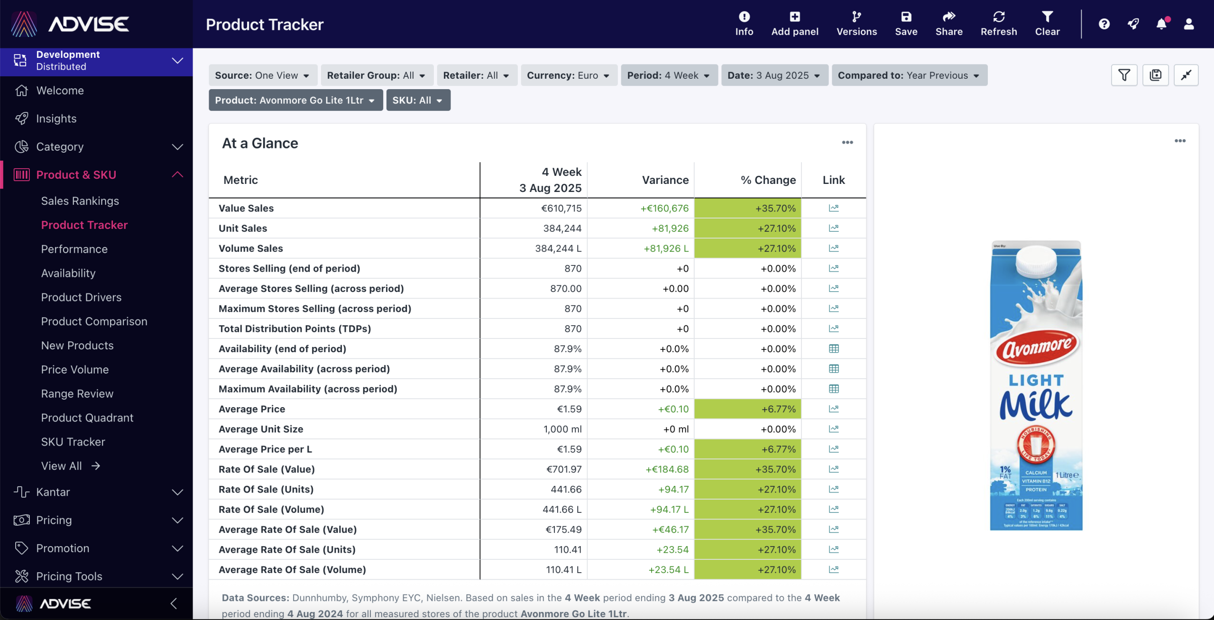Click the filter funnel button beside filters
The height and width of the screenshot is (620, 1214).
(x=1124, y=75)
